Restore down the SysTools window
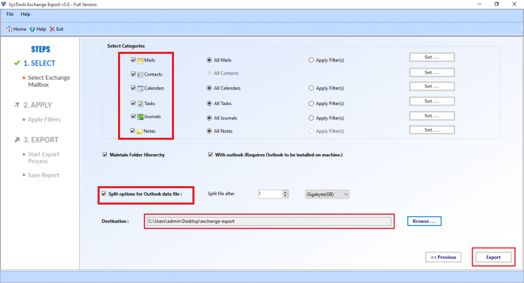 (x=497, y=4)
